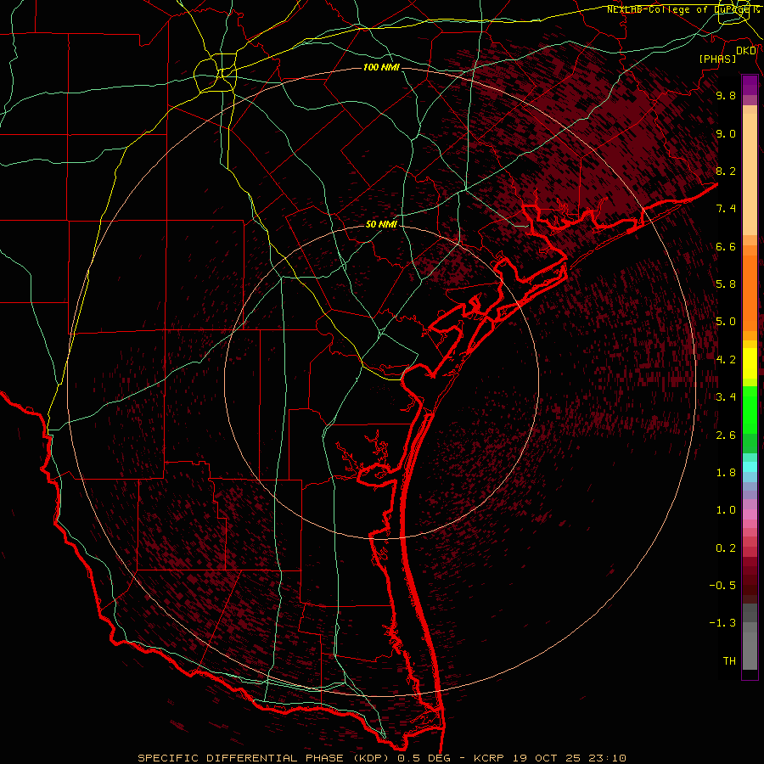Image resolution: width=764 pixels, height=764 pixels.
Task: Click the 5.0 value on the color scale
Action: (726, 322)
